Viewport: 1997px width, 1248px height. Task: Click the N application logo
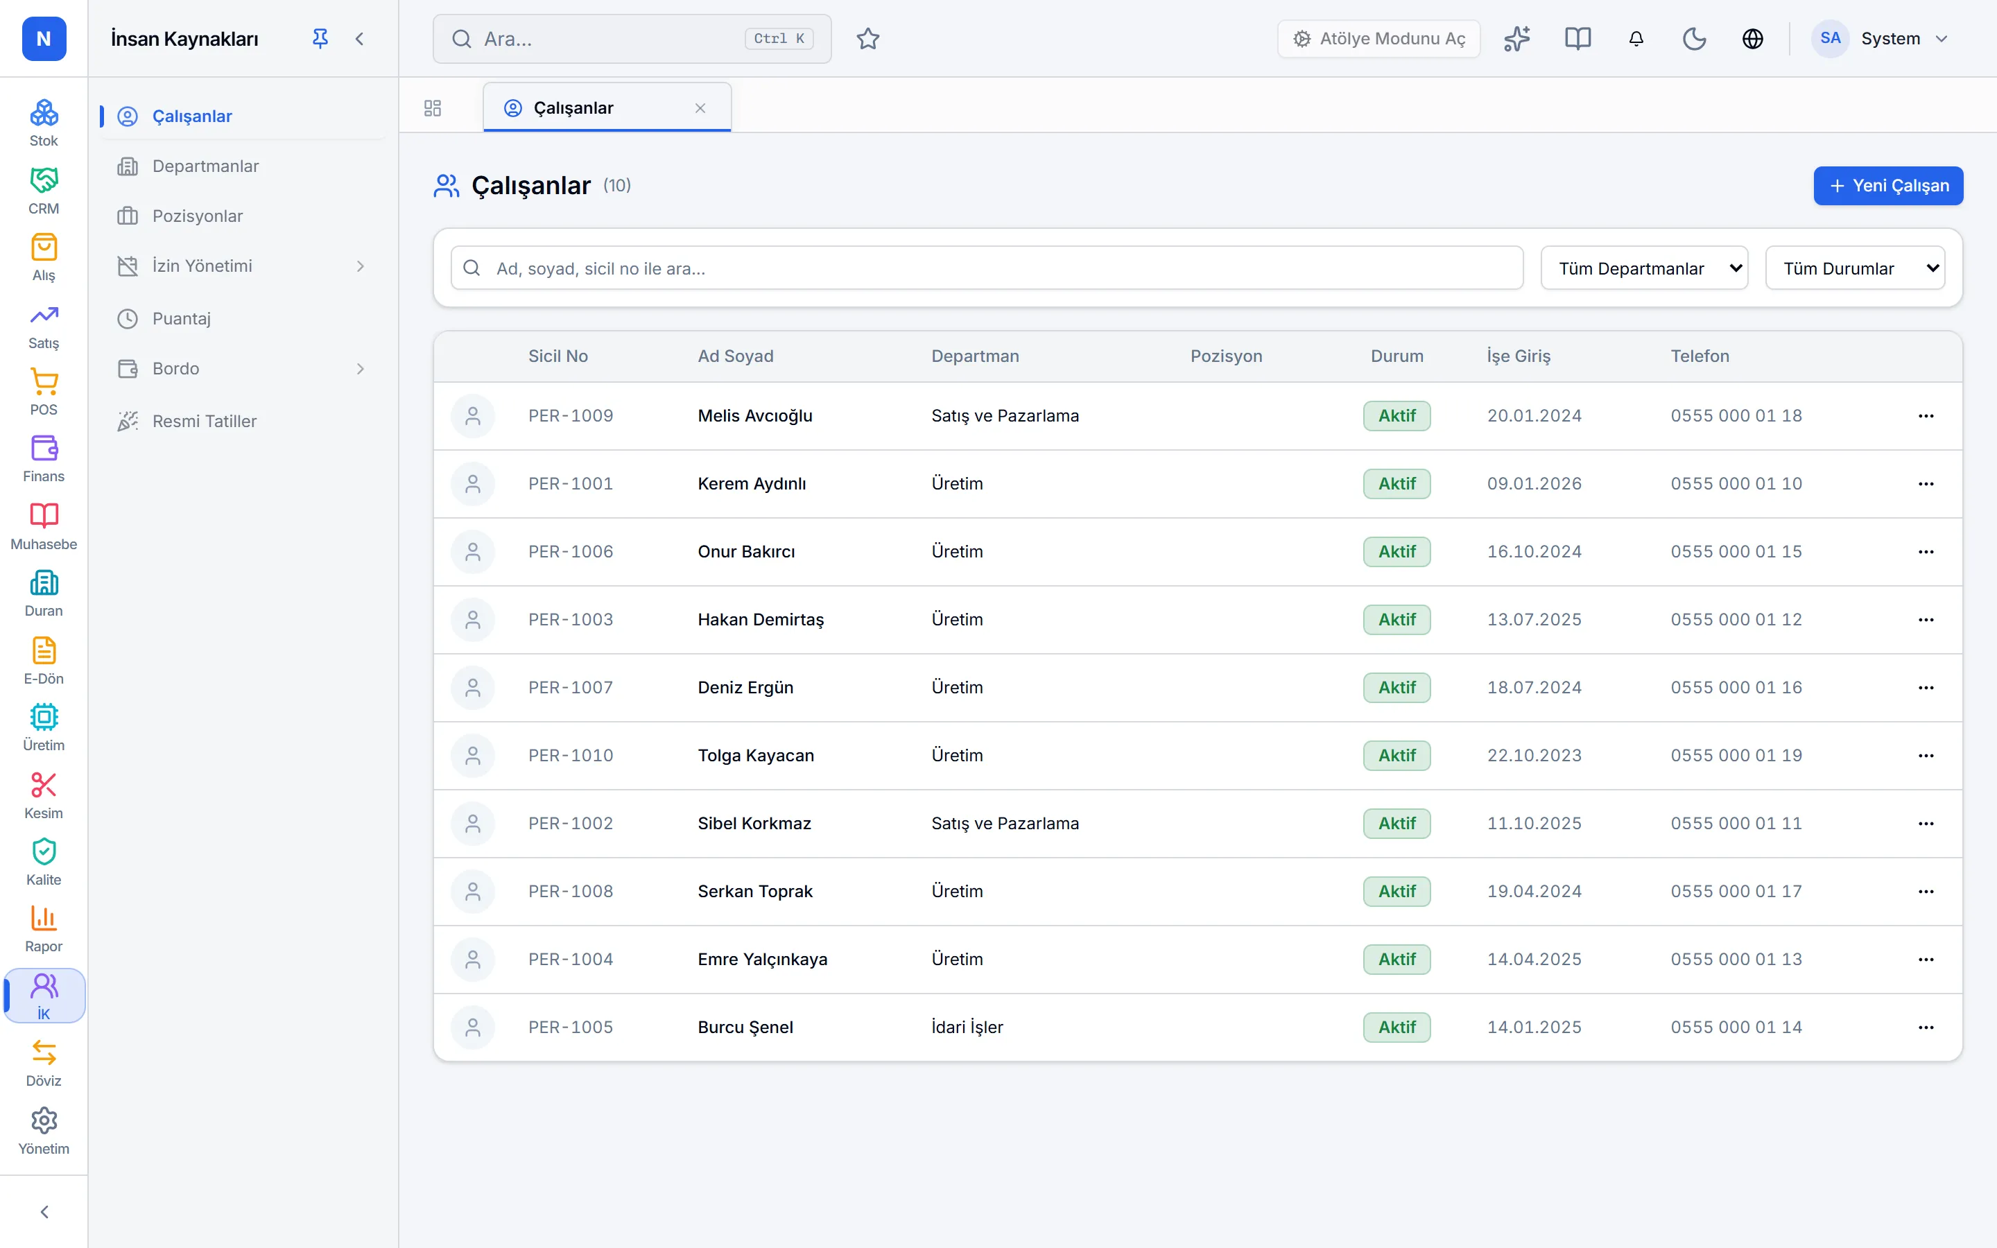[44, 39]
